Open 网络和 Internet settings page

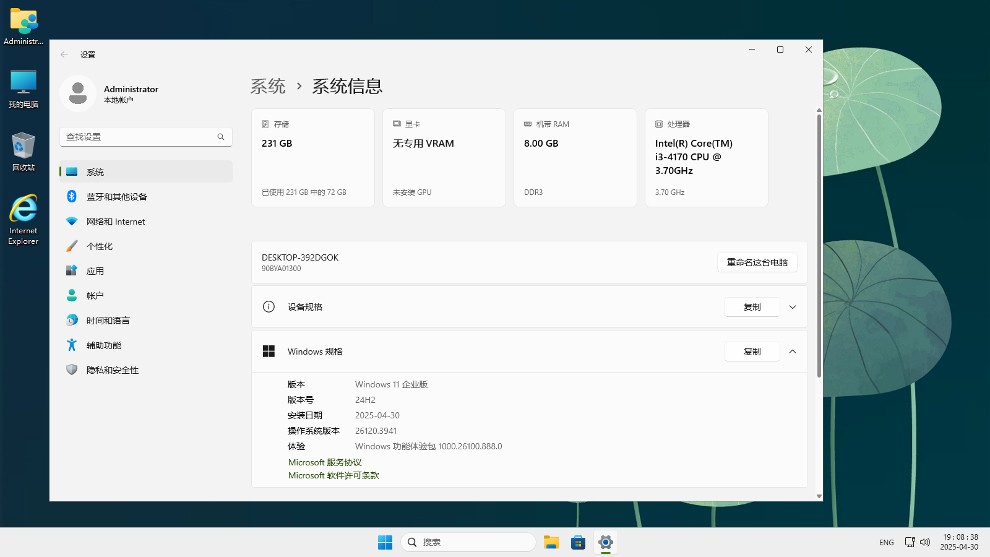(x=146, y=221)
